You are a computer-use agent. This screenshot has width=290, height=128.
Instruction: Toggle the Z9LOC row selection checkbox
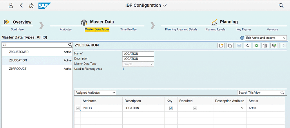(x=78, y=108)
